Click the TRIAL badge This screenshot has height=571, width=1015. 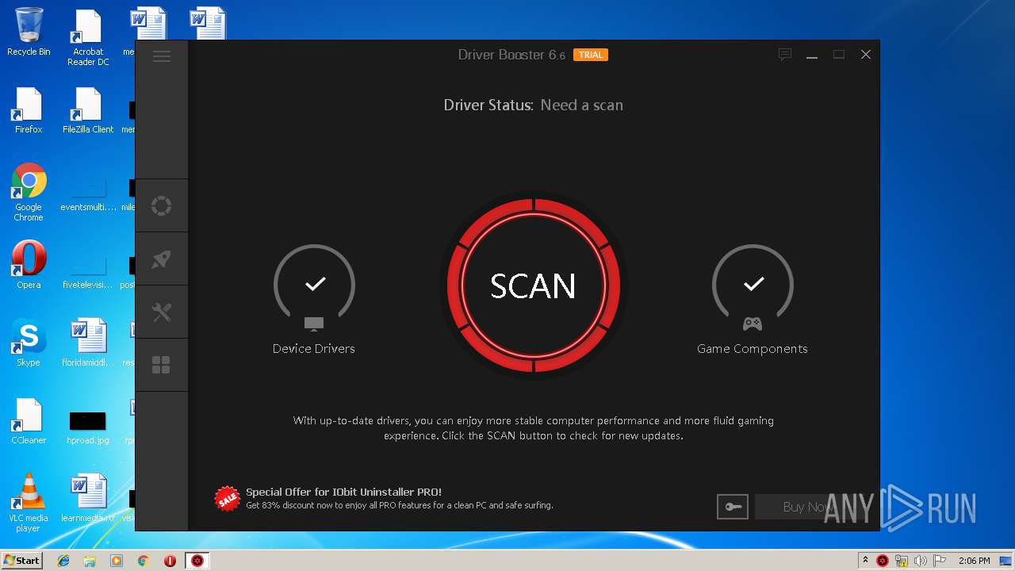coord(591,55)
